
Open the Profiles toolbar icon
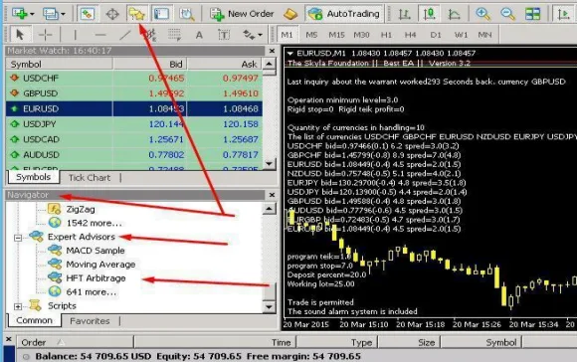51,14
